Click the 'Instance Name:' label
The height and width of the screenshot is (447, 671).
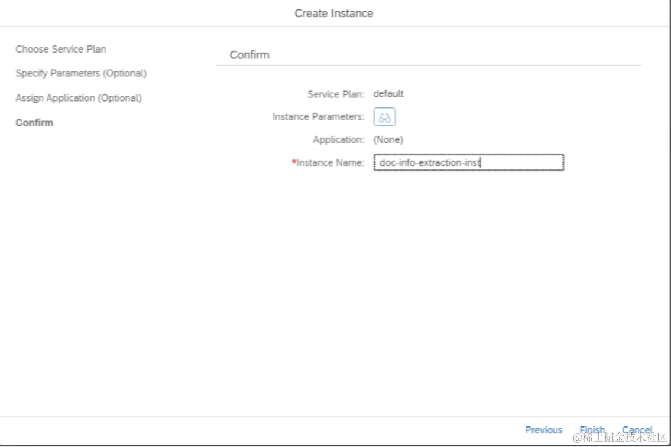pyautogui.click(x=328, y=163)
